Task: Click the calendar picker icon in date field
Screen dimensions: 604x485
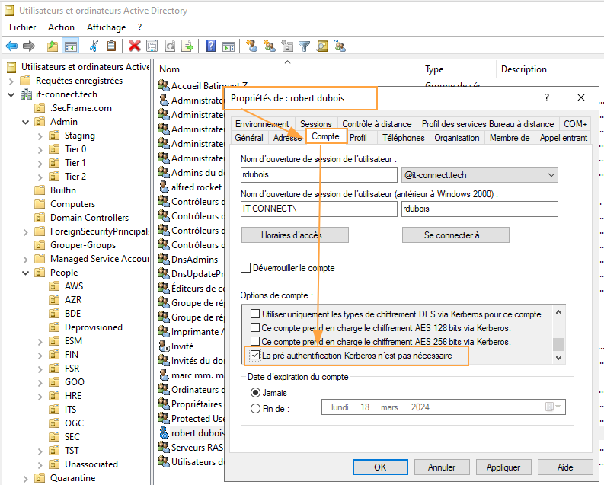Action: coord(553,407)
